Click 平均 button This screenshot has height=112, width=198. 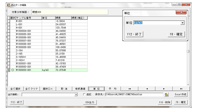coord(113,89)
